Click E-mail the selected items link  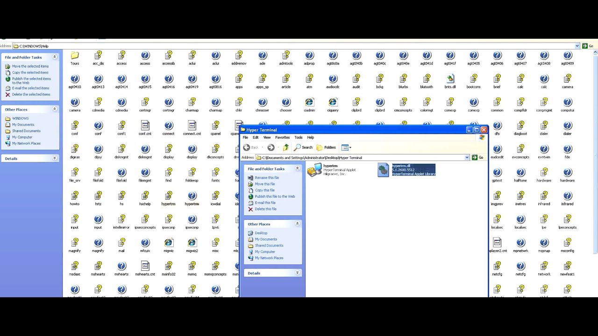click(x=30, y=88)
